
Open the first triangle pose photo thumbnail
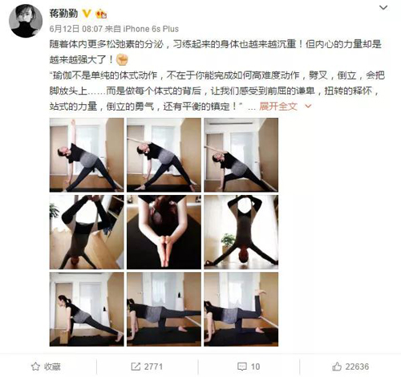(x=87, y=155)
